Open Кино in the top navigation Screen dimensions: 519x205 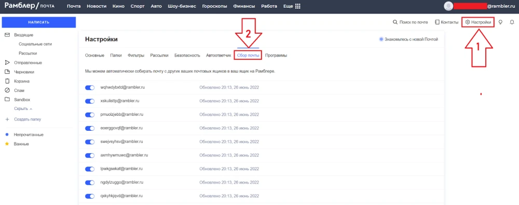click(118, 6)
